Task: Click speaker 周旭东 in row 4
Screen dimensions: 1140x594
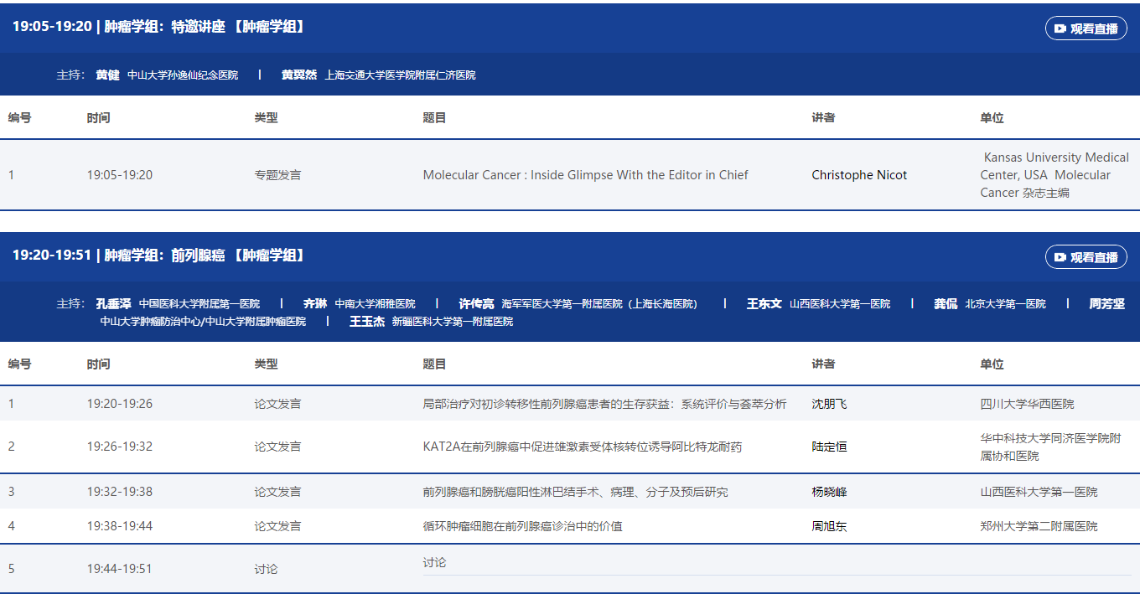Action: coord(829,526)
